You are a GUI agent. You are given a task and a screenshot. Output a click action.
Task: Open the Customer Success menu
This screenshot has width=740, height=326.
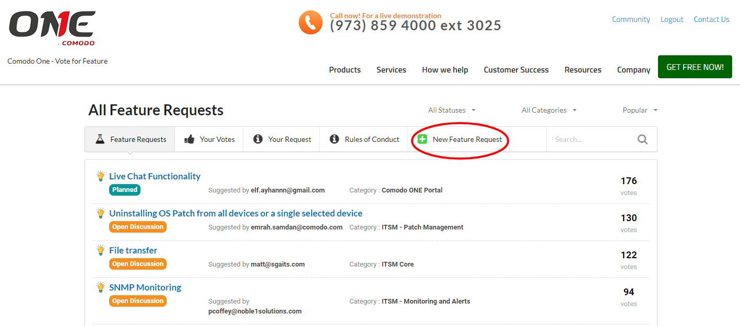516,70
